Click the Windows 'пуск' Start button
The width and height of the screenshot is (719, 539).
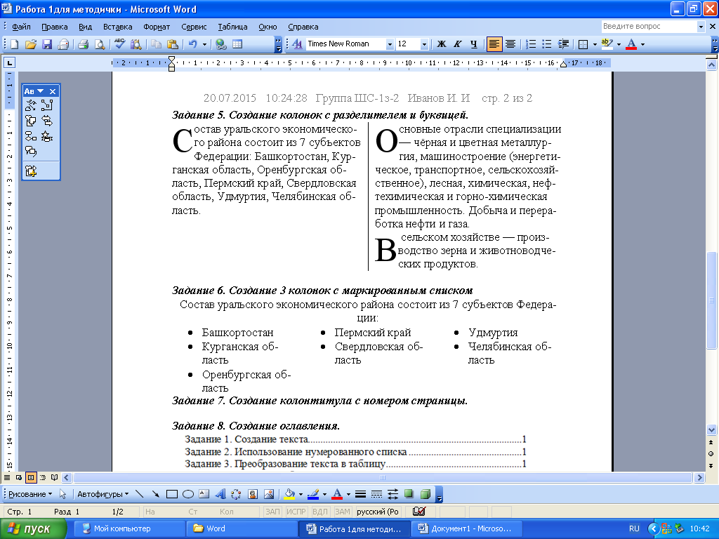pyautogui.click(x=33, y=528)
